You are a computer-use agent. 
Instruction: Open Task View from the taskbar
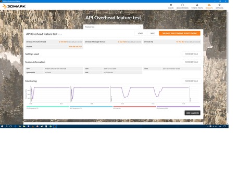(x=11, y=126)
